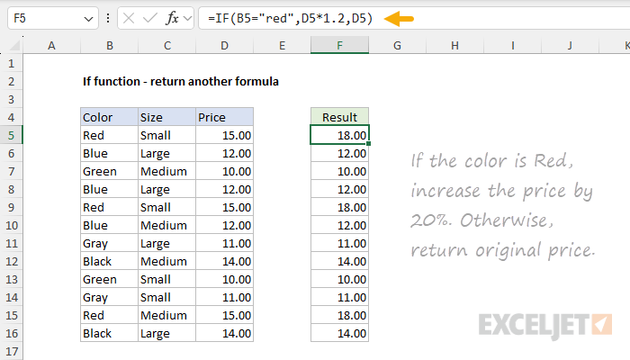Select column D header
Viewport: 630px width, 360px height.
(x=225, y=46)
